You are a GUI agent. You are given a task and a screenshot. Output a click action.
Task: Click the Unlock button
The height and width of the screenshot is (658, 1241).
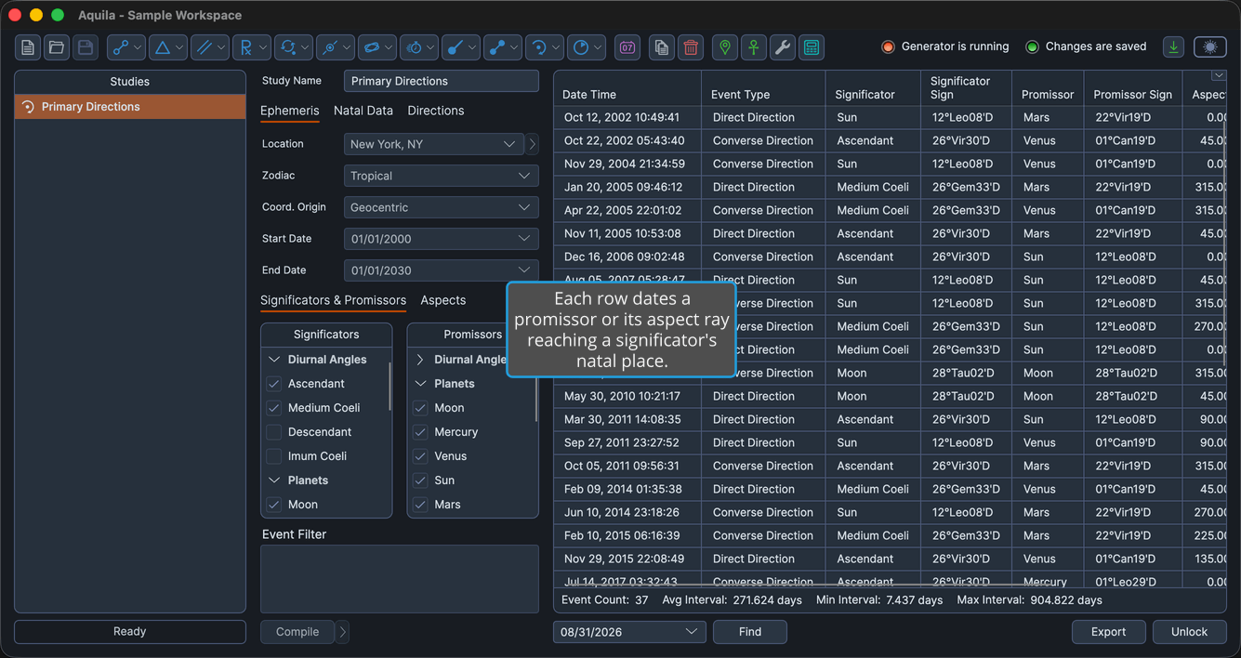tap(1190, 632)
